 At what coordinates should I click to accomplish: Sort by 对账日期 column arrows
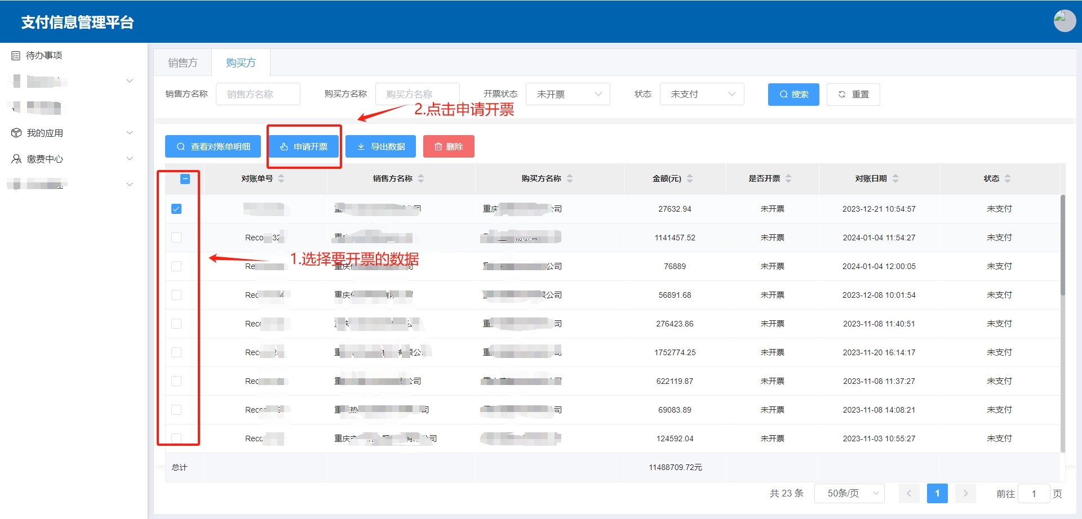click(x=895, y=179)
